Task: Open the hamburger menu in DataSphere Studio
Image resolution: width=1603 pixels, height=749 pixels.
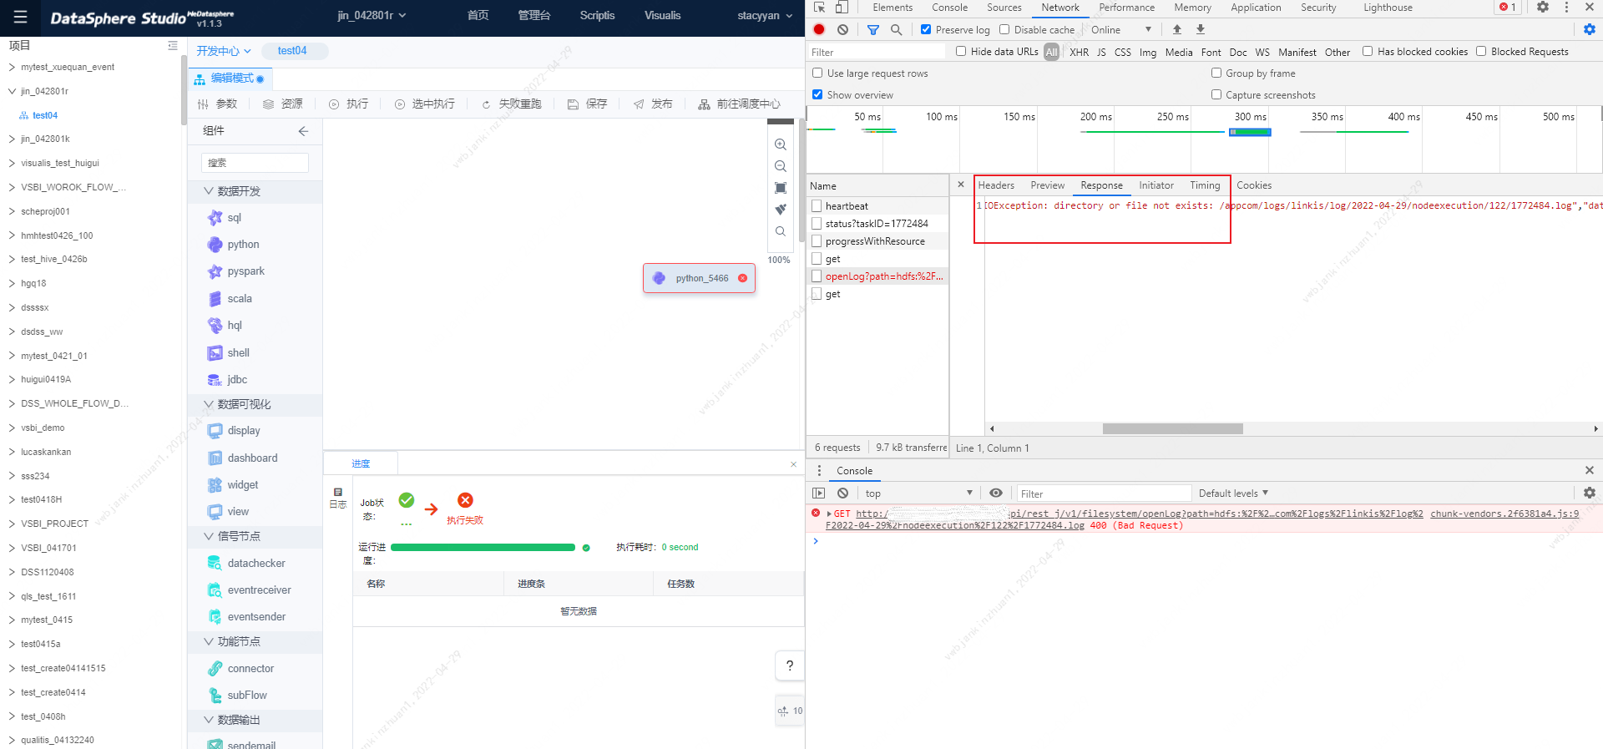Action: (x=21, y=17)
